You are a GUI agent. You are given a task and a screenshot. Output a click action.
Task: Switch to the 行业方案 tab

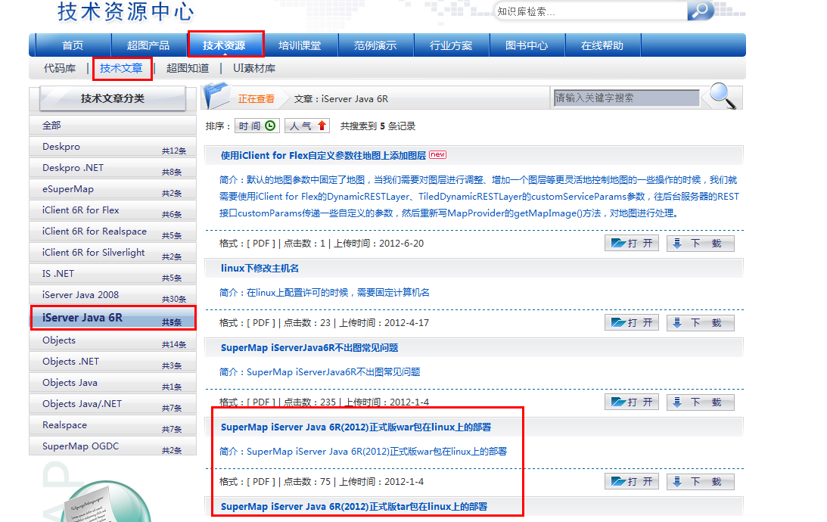coord(451,45)
